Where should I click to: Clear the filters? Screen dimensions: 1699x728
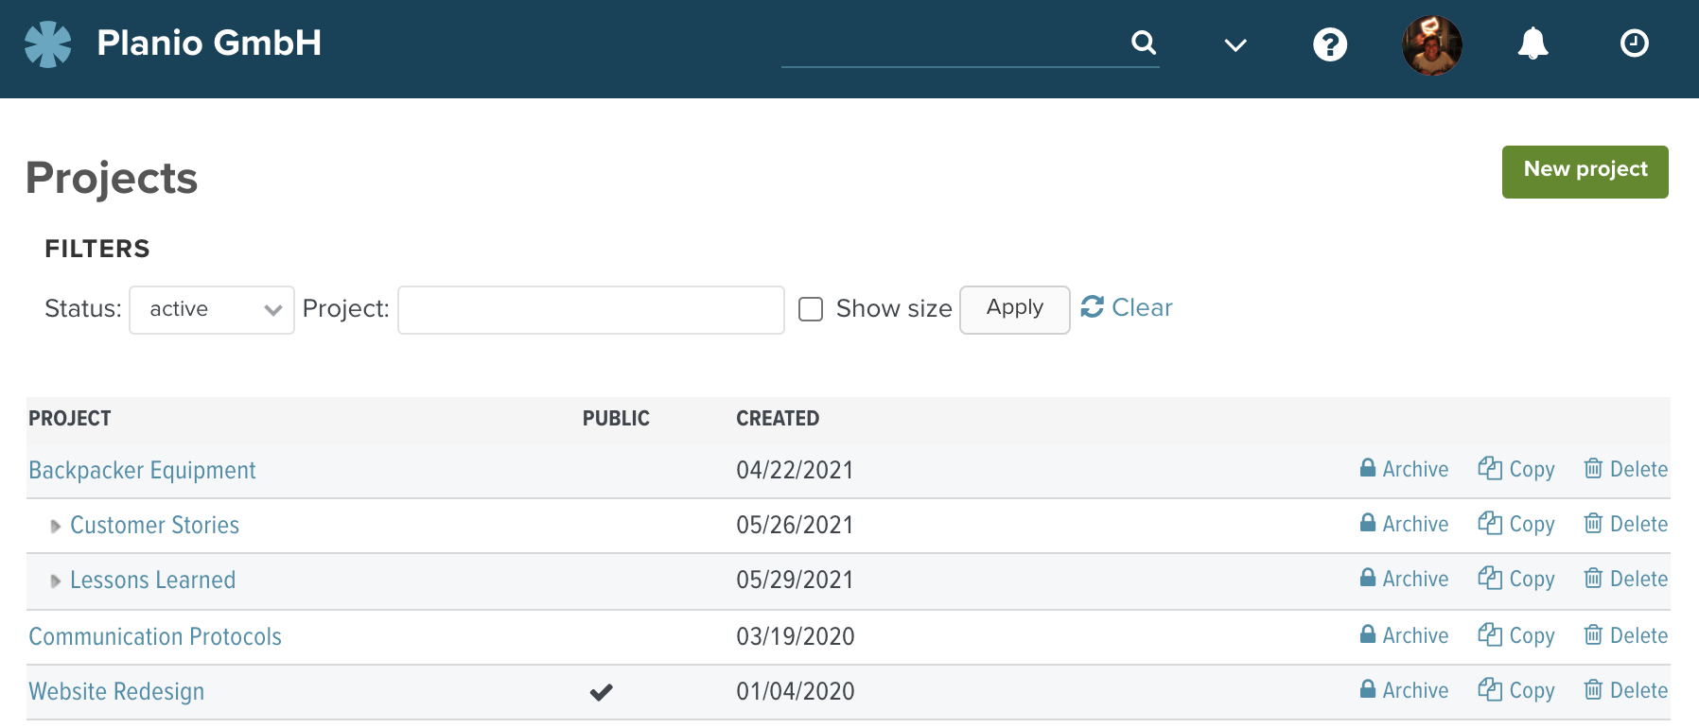pyautogui.click(x=1127, y=307)
